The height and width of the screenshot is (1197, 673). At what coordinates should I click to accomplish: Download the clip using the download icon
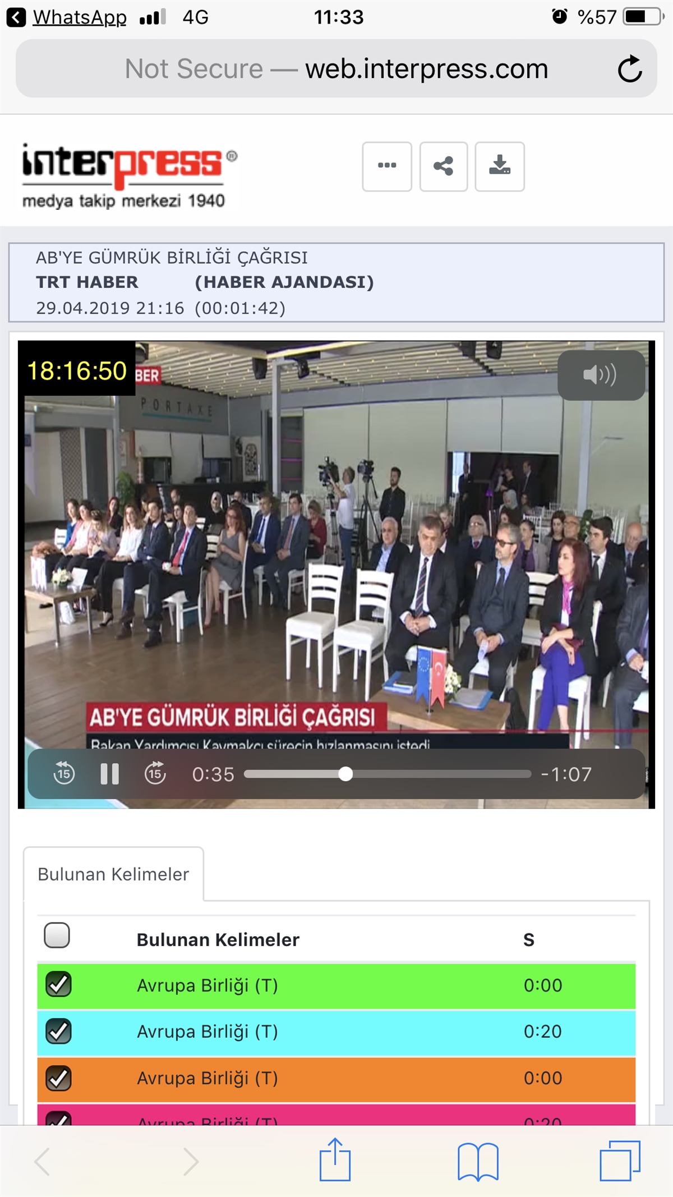pyautogui.click(x=500, y=166)
